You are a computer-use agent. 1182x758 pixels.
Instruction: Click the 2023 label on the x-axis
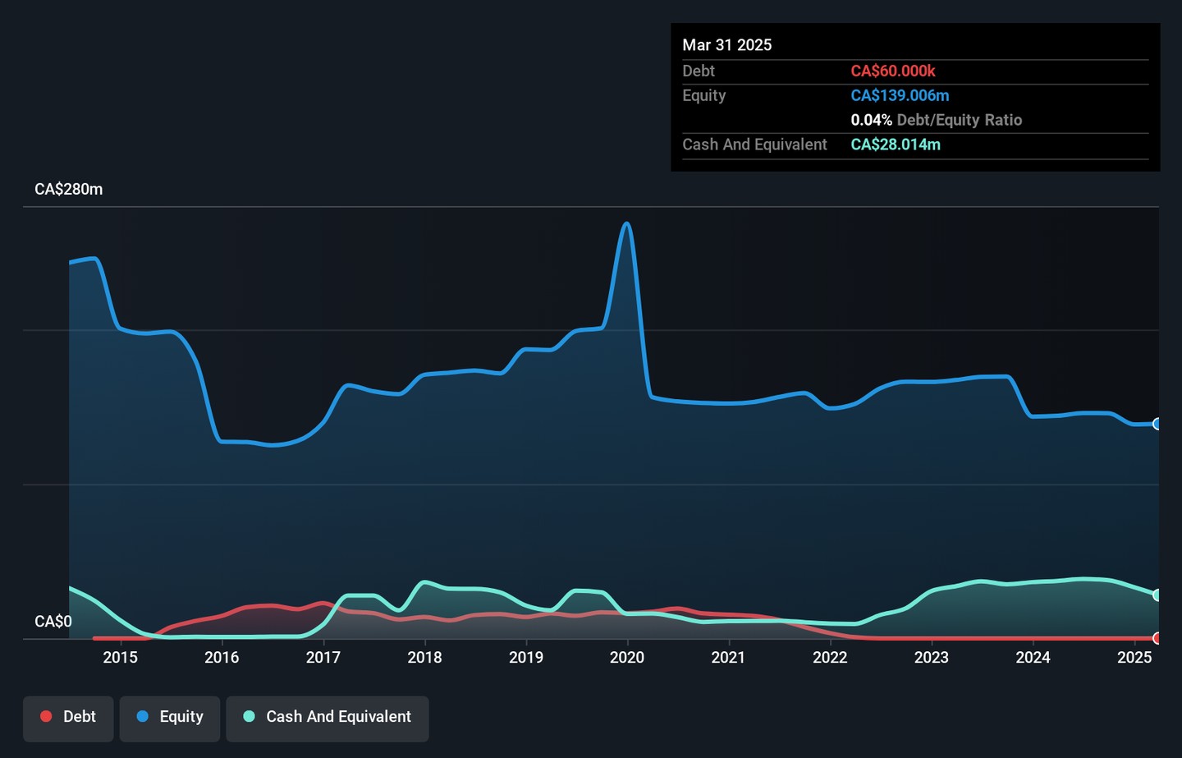[x=932, y=658]
